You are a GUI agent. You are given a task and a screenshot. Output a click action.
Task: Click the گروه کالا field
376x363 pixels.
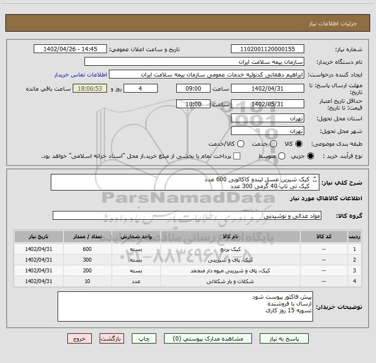click(x=187, y=215)
